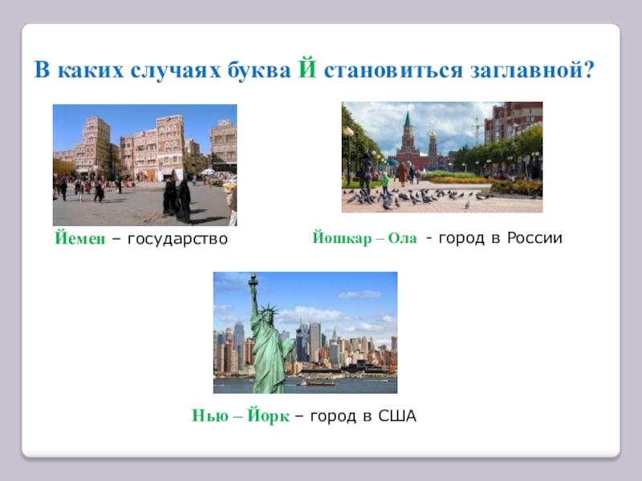642x481 pixels.
Task: Click the Yoshkar-Ola city square photo
Action: click(441, 157)
